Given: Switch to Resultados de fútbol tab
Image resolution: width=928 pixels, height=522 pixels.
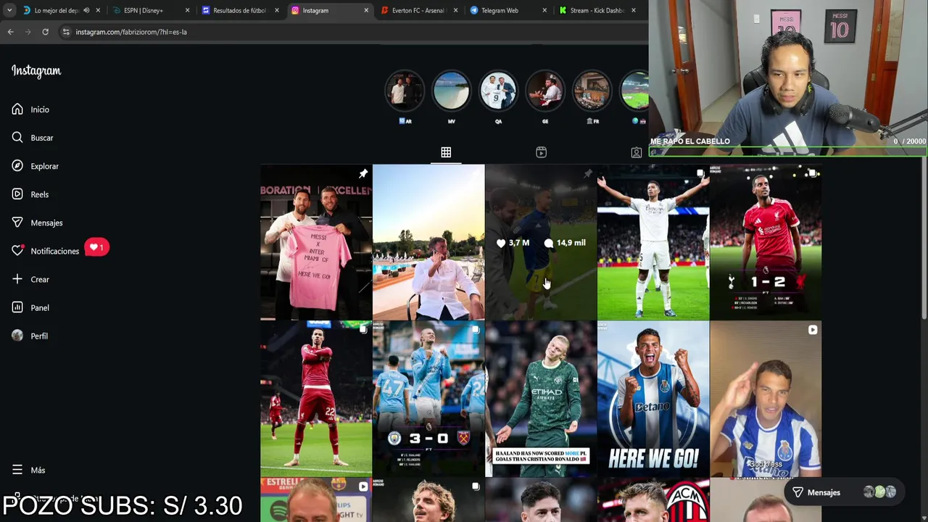Looking at the screenshot, I should point(239,10).
